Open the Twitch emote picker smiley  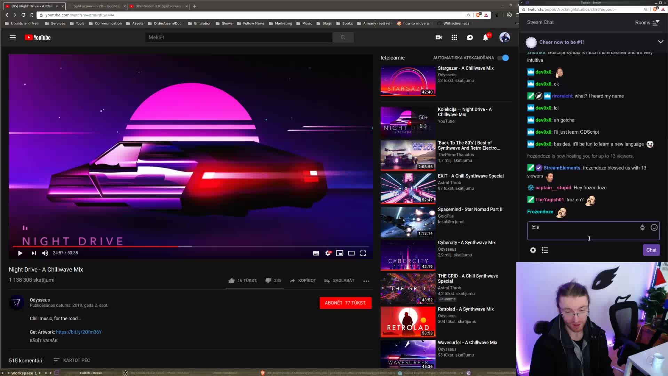[654, 227]
